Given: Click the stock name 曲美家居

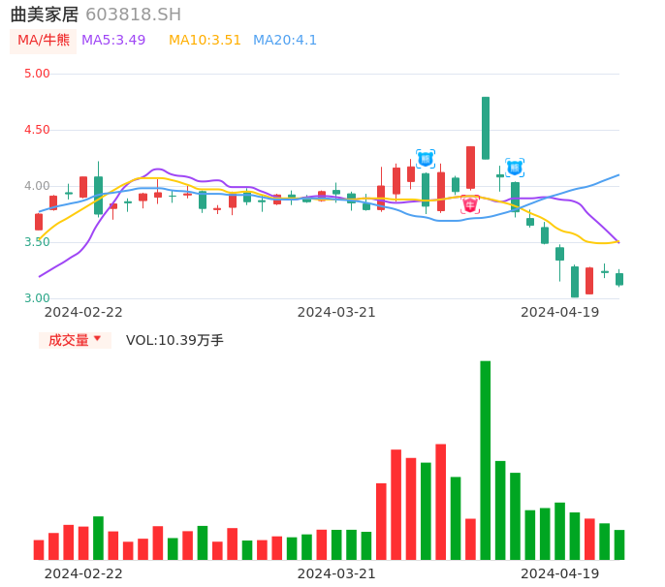Looking at the screenshot, I should pos(45,15).
